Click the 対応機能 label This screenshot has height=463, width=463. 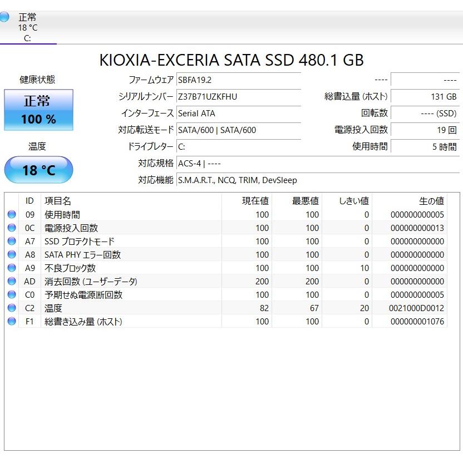coord(156,180)
